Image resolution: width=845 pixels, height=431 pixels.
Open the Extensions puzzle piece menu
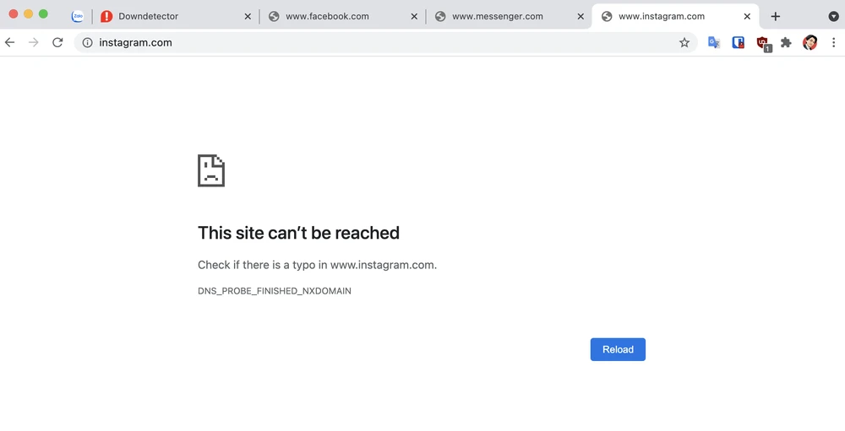(786, 42)
